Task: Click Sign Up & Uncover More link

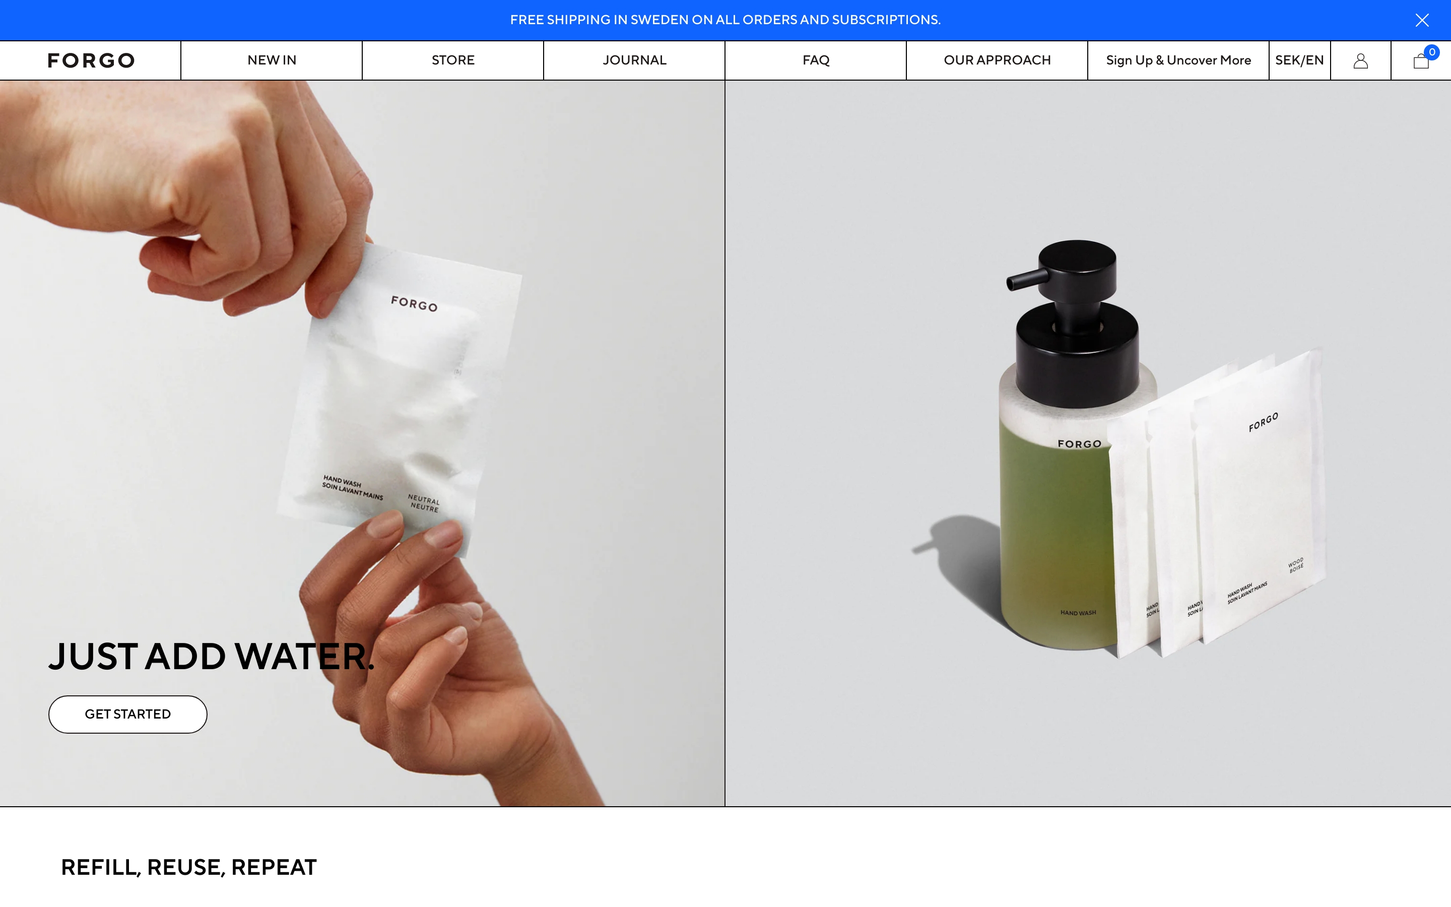Action: coord(1178,60)
